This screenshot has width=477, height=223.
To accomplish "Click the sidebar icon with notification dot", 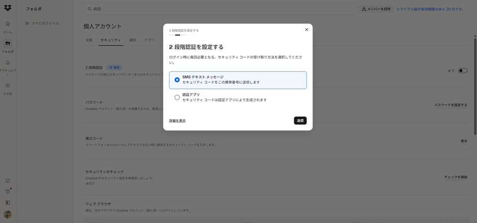I will 8,191.
